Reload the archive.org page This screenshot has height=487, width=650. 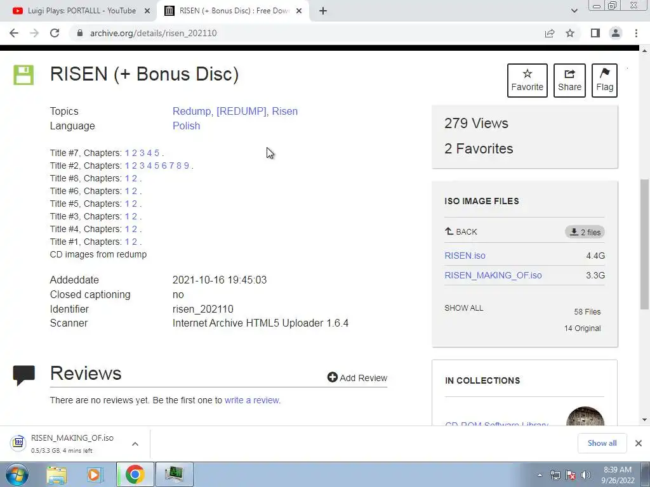[55, 33]
